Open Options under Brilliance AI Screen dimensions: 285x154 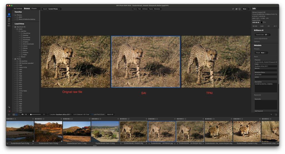coord(257,42)
